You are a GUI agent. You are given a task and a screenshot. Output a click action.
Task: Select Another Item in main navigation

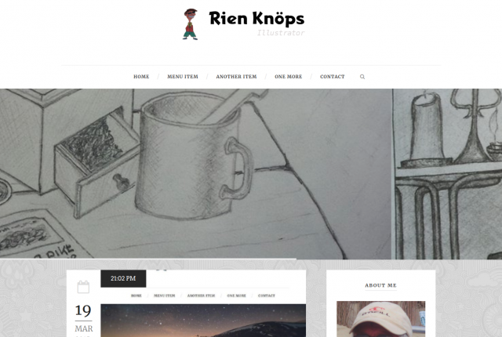coord(236,77)
